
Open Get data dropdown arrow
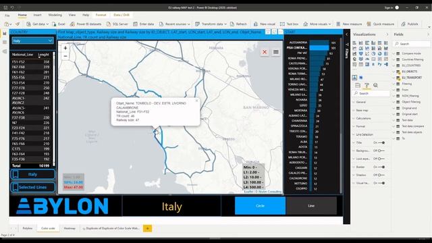tap(47, 24)
